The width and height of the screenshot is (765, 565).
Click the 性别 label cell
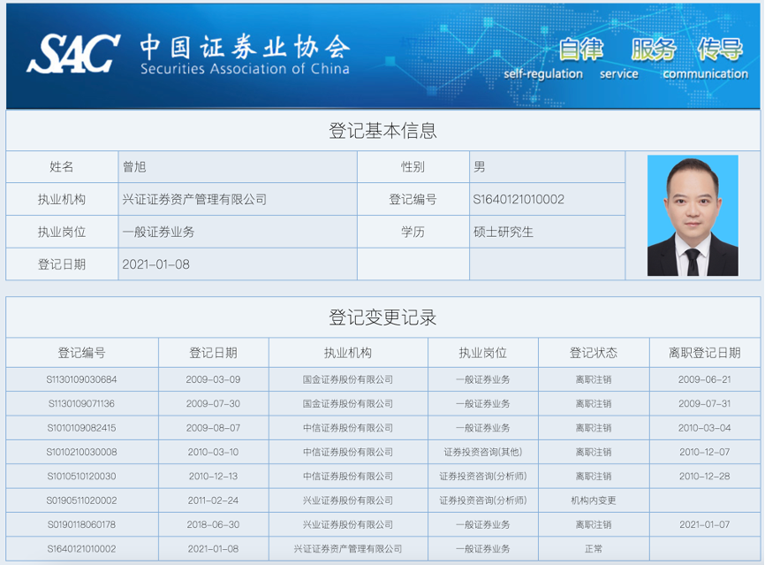click(x=413, y=167)
